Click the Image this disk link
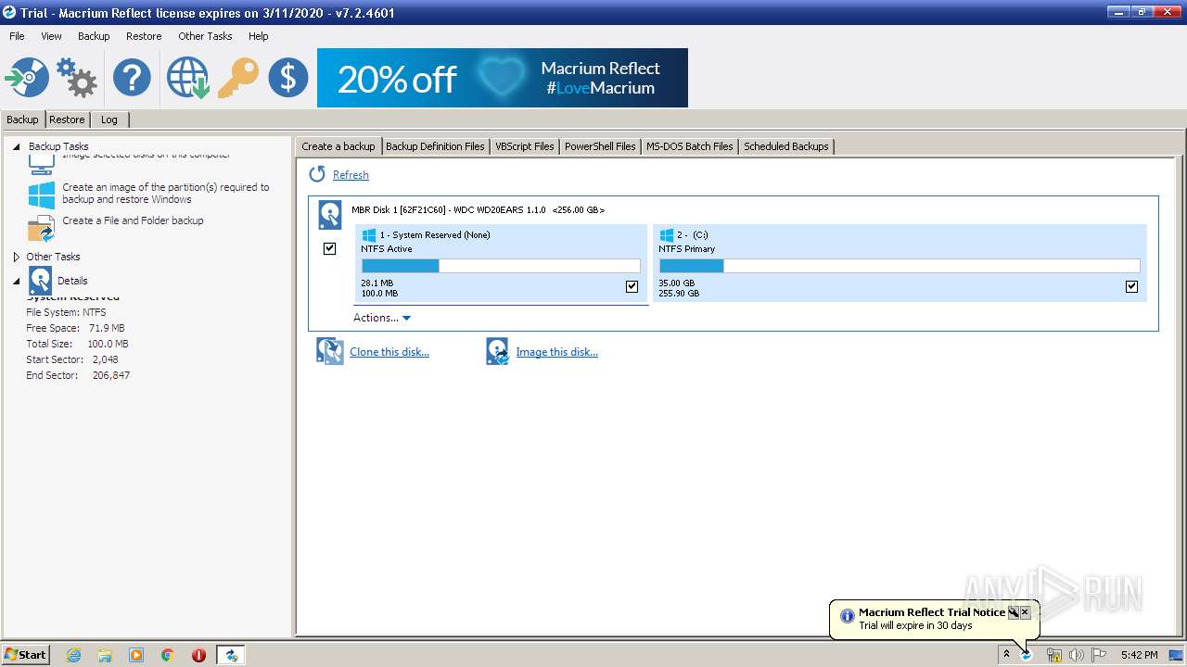1187x667 pixels. click(x=556, y=352)
